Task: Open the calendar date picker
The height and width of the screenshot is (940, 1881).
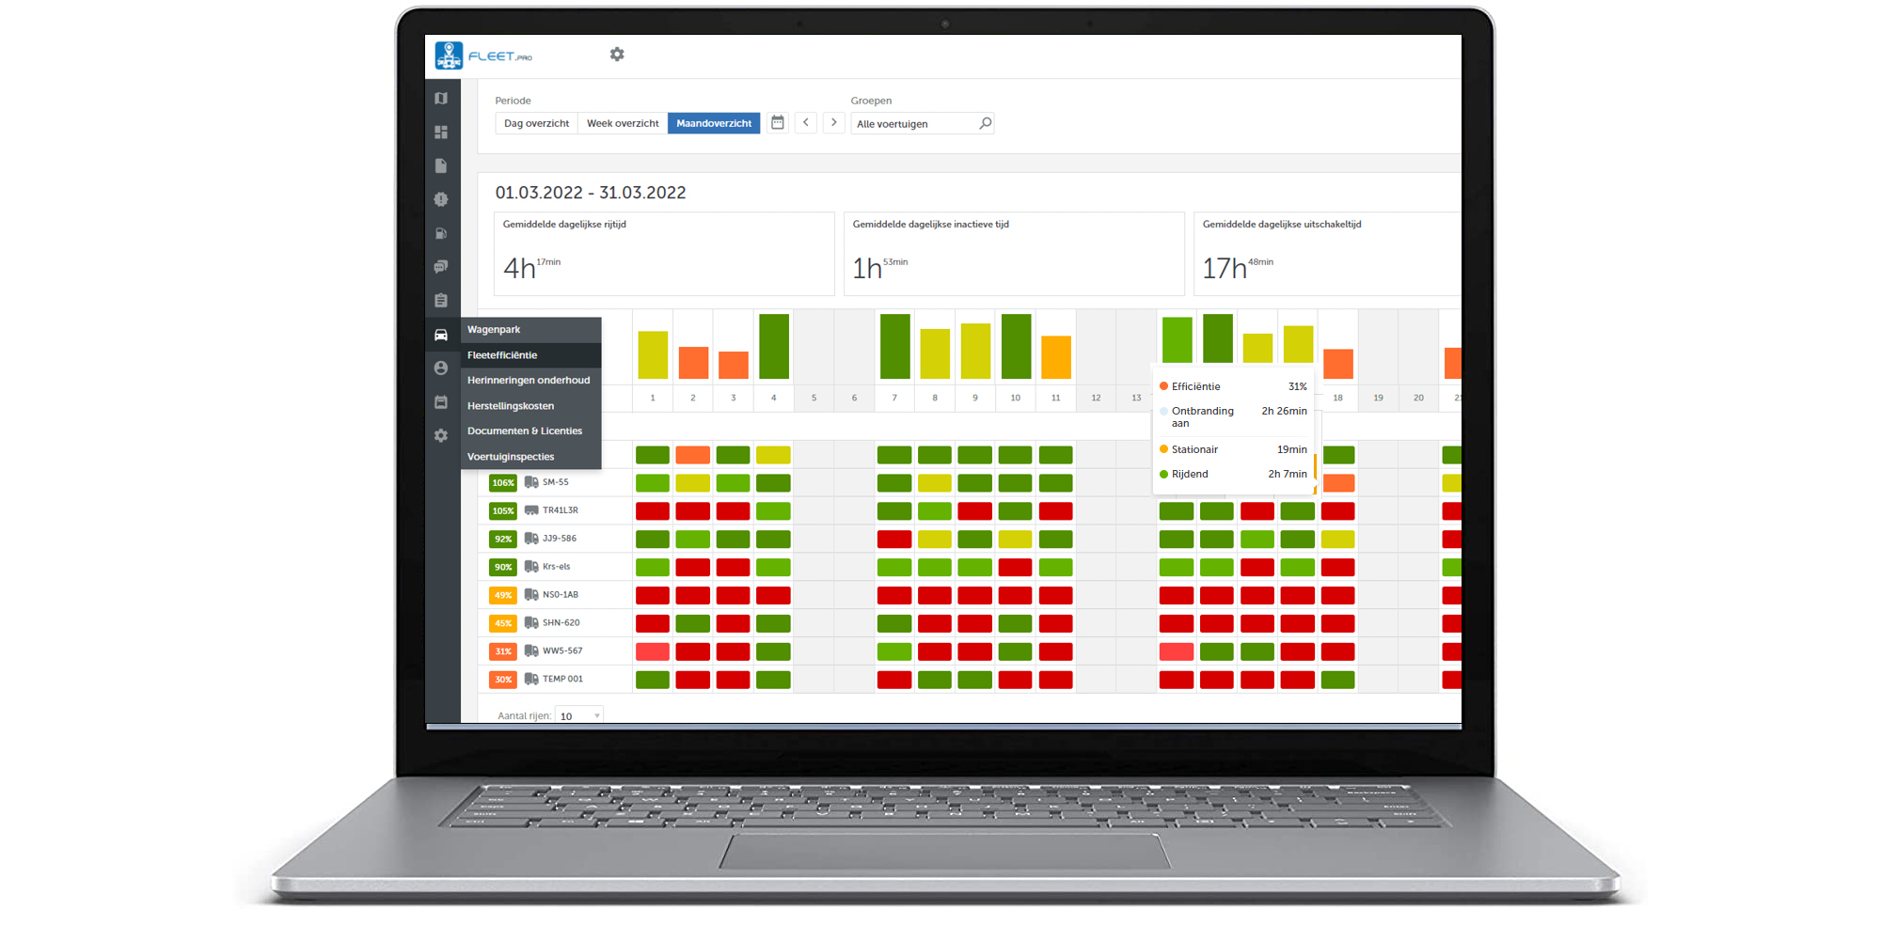Action: [778, 123]
